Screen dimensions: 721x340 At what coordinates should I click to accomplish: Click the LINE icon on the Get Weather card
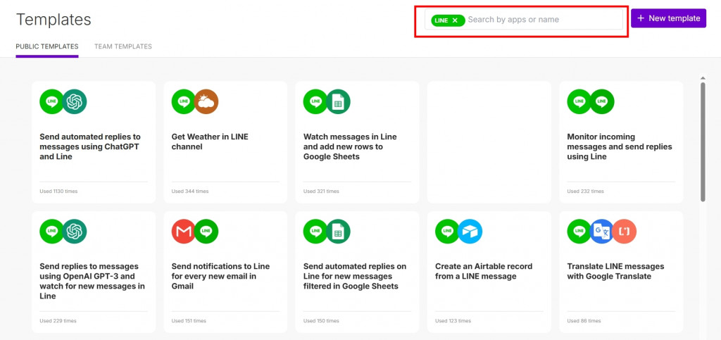coord(184,101)
